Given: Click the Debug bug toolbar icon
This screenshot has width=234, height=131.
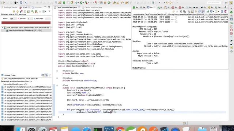Looking at the screenshot, I should pos(76,3).
